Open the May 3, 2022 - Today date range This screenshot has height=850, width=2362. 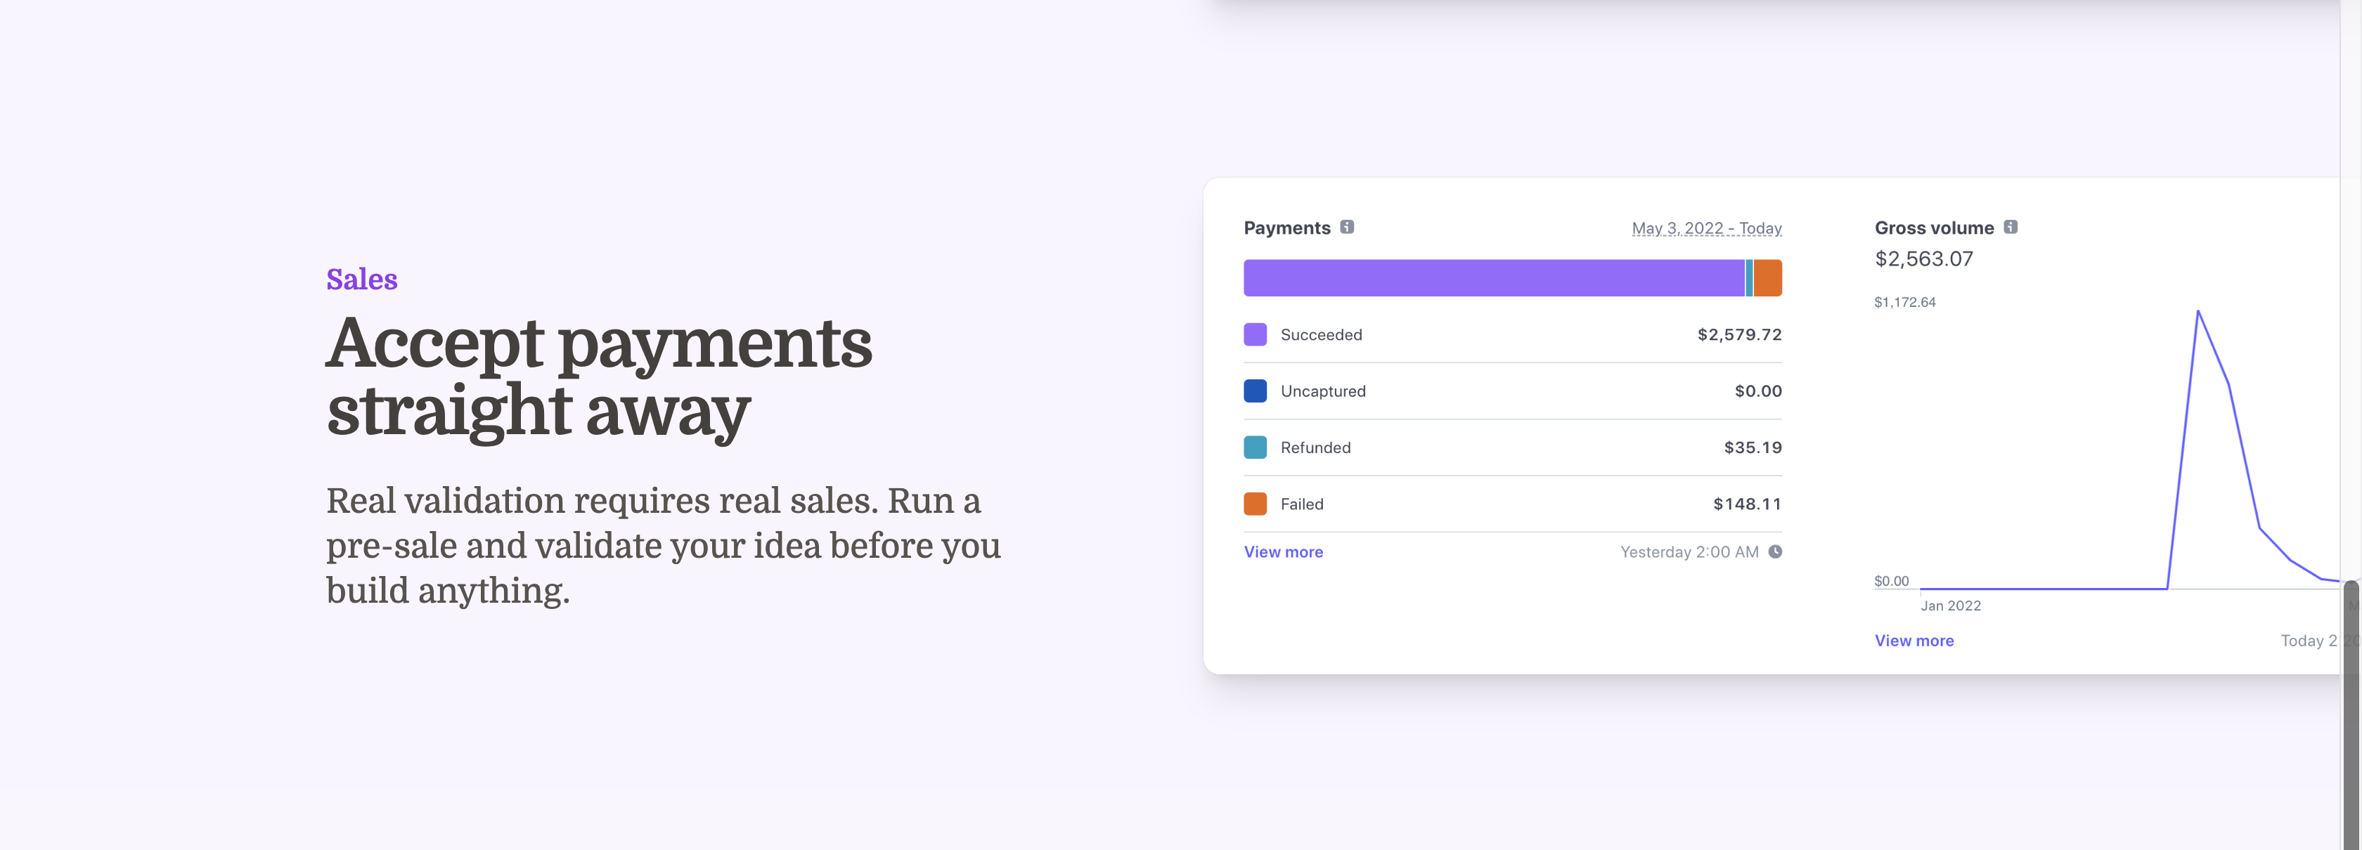pyautogui.click(x=1706, y=228)
